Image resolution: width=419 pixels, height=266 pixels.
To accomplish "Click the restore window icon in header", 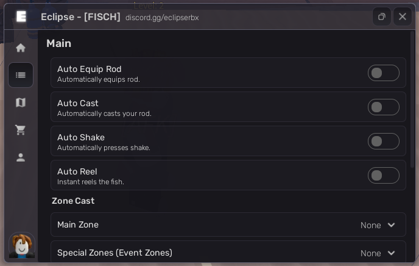I will 382,16.
